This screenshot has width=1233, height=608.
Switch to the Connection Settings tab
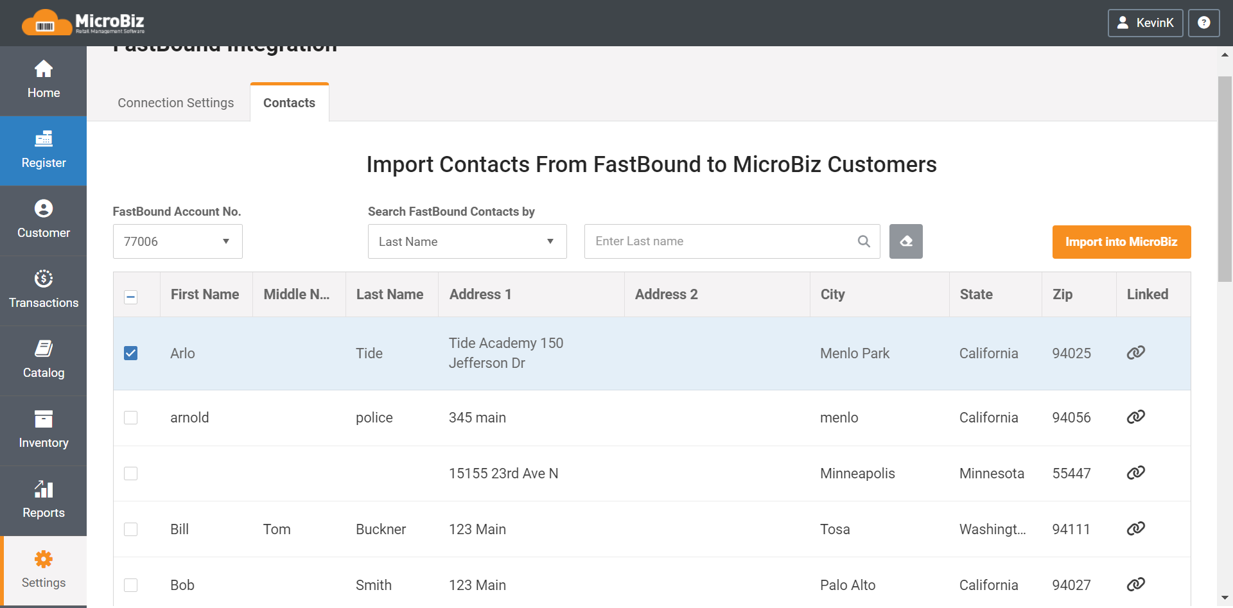click(175, 103)
